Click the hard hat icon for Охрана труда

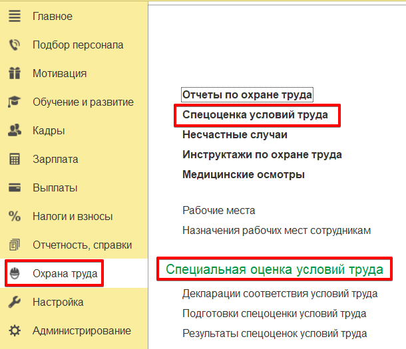(15, 273)
